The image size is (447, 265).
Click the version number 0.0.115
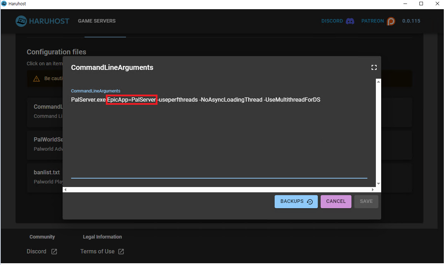tap(411, 21)
